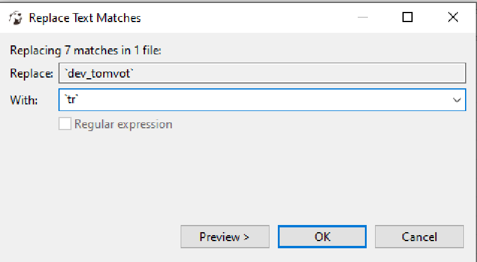This screenshot has height=262, width=477.
Task: Click the empty right end of the Replace field
Action: 417,73
